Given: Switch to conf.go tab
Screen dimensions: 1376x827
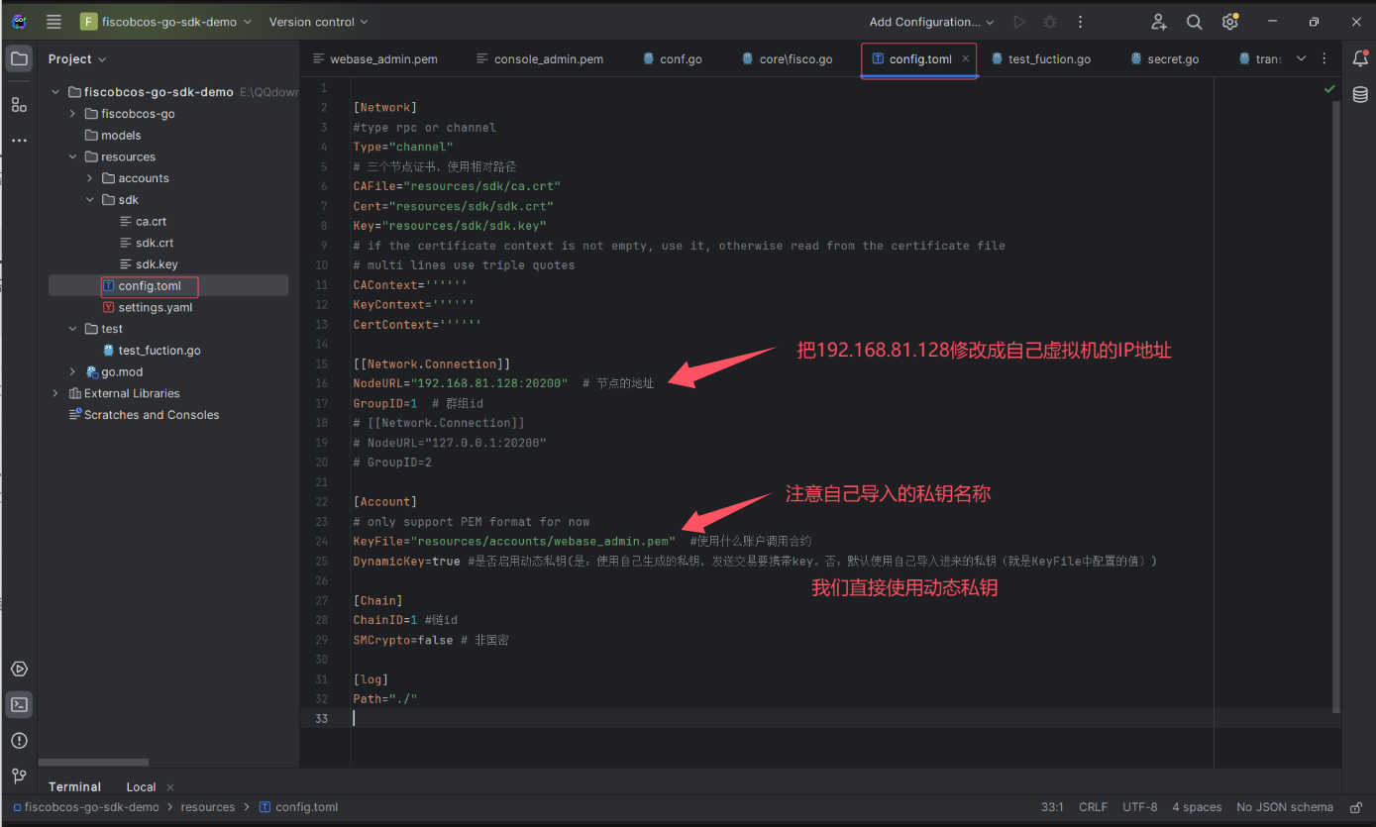Looking at the screenshot, I should (x=673, y=59).
